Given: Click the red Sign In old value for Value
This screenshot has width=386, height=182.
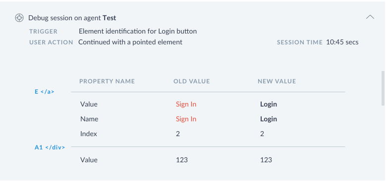Looking at the screenshot, I should pos(186,105).
